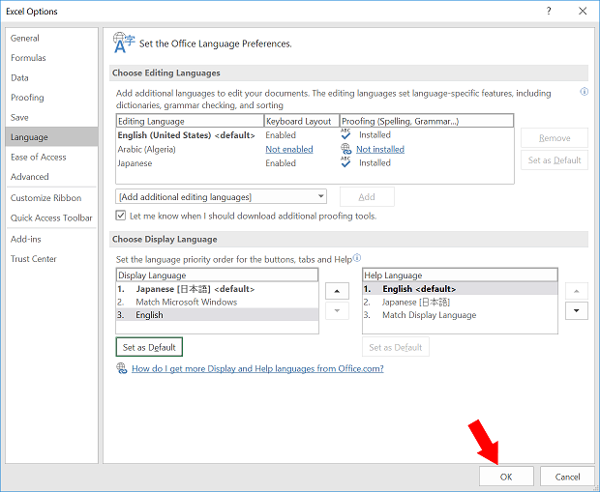Click info icon beside editing languages description
This screenshot has width=600, height=492.
(x=584, y=92)
